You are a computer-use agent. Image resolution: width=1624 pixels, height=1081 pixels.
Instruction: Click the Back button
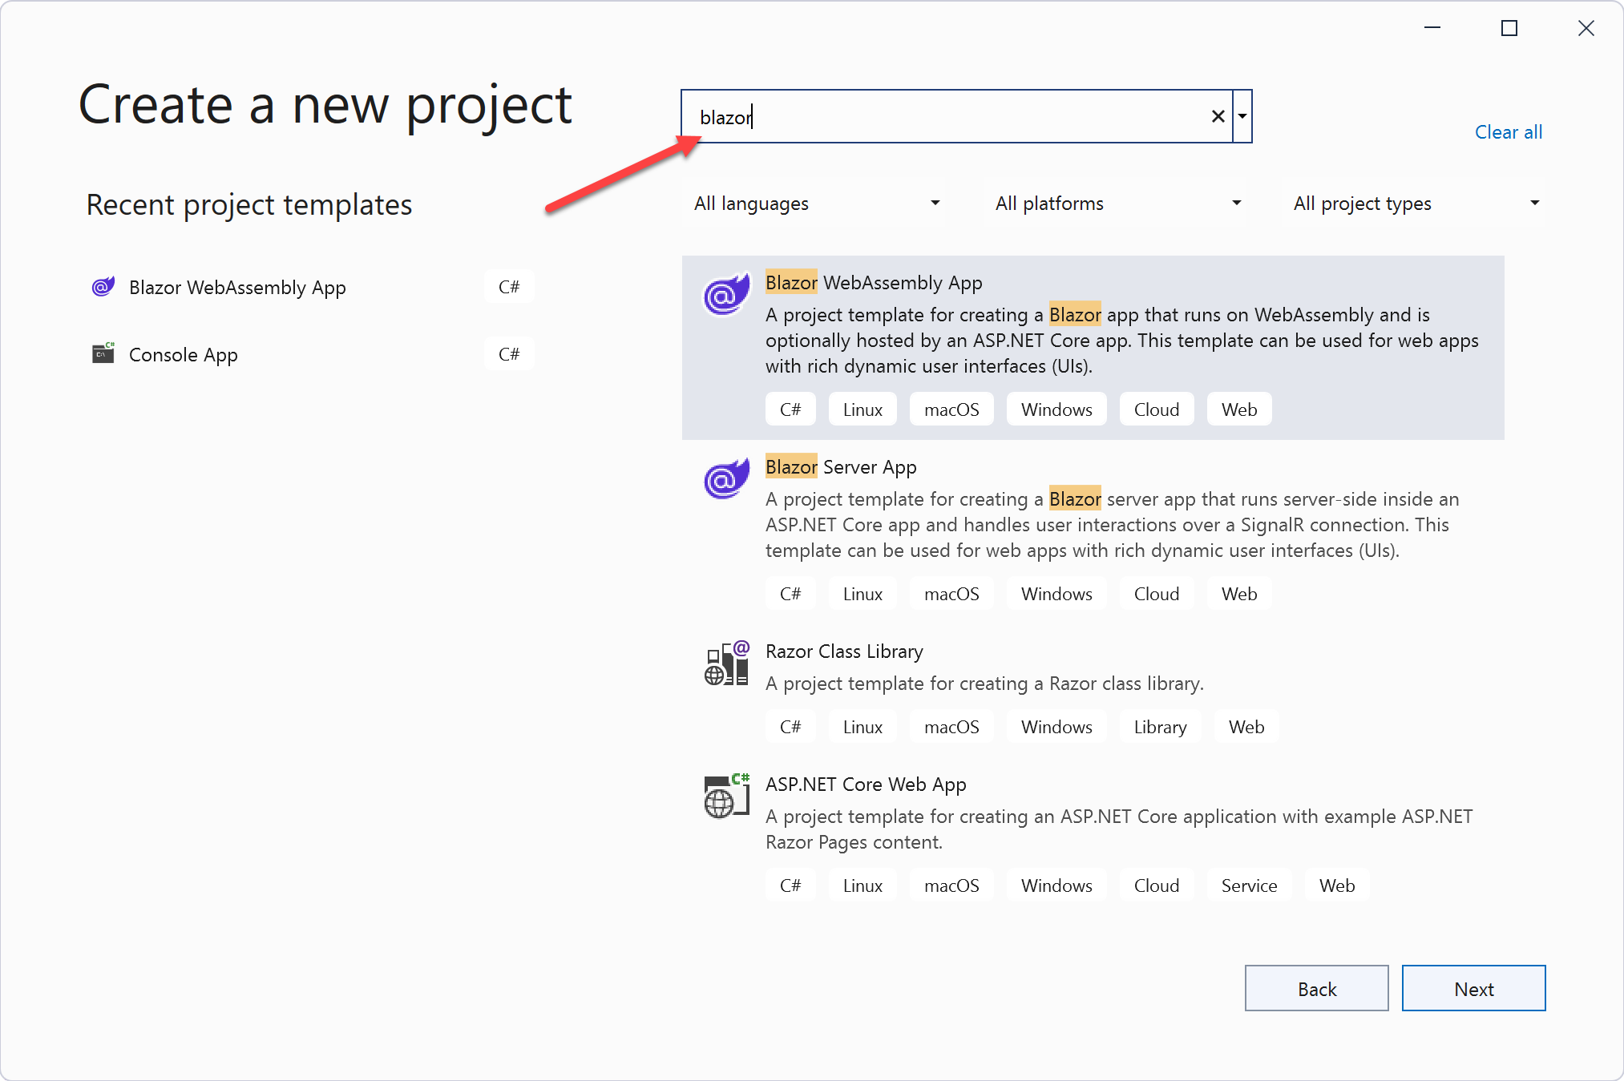(1316, 988)
